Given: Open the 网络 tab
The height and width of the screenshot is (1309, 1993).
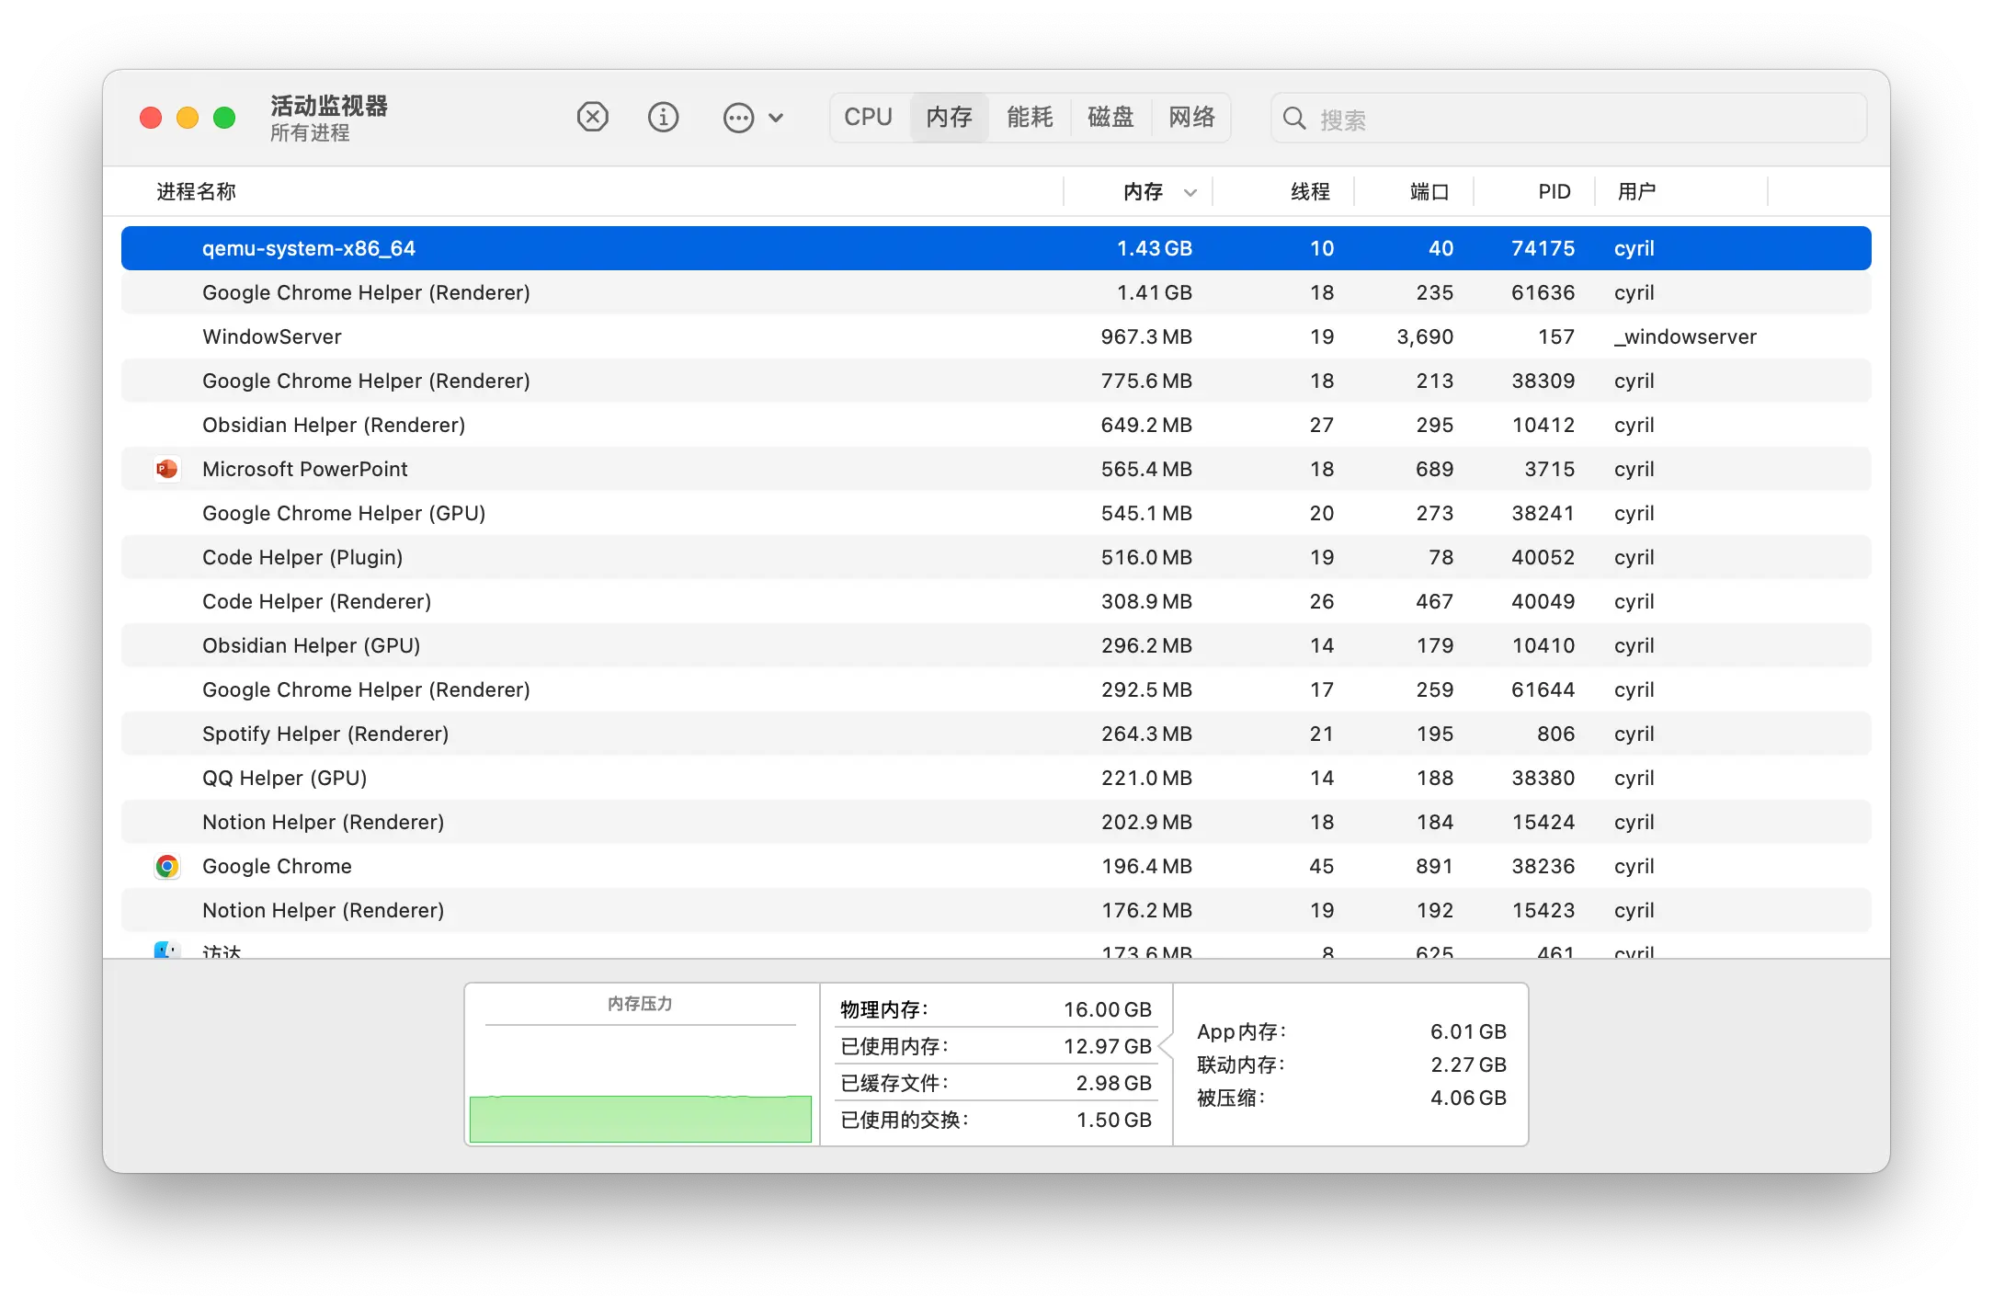Looking at the screenshot, I should (1191, 118).
